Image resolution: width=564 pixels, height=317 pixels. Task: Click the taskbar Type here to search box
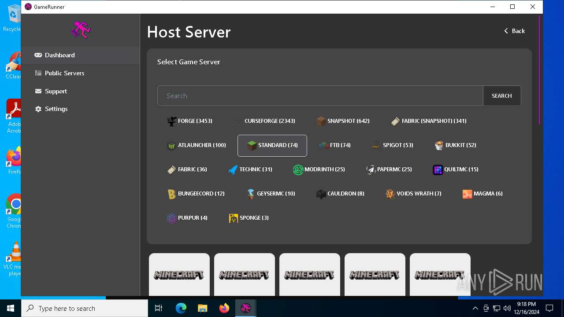pyautogui.click(x=85, y=308)
